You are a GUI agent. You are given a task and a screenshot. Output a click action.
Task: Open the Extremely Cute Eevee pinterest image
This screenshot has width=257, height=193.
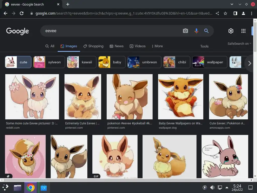pyautogui.click(x=83, y=97)
